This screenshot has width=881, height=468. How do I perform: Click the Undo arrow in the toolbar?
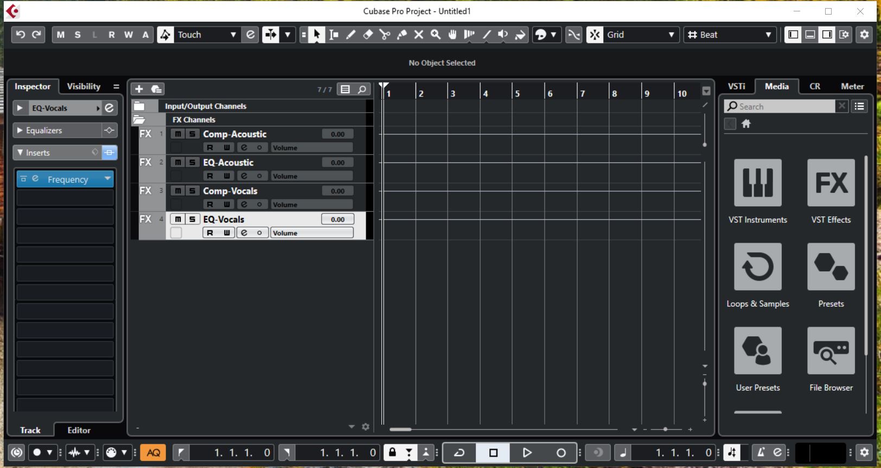coord(20,35)
